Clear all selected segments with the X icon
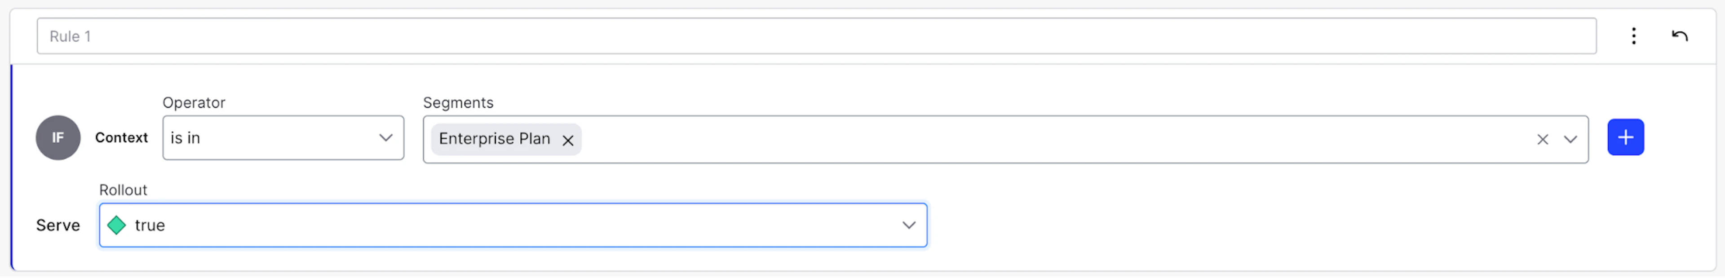 point(1543,139)
